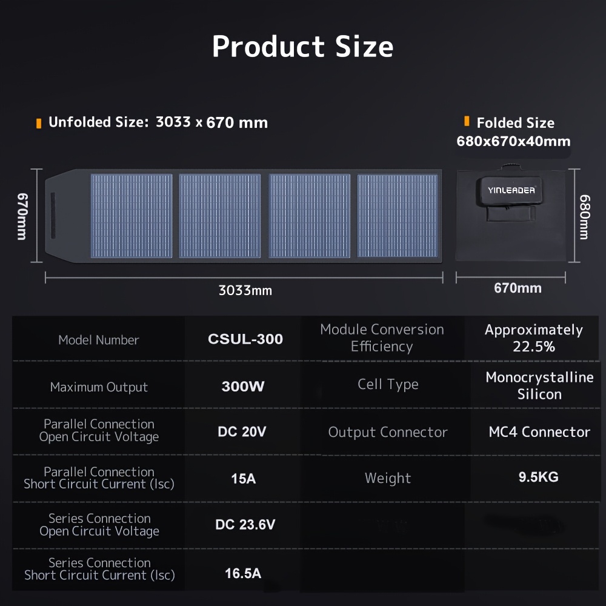Image resolution: width=606 pixels, height=606 pixels.
Task: Select the second solar panel cell
Action: [220, 216]
